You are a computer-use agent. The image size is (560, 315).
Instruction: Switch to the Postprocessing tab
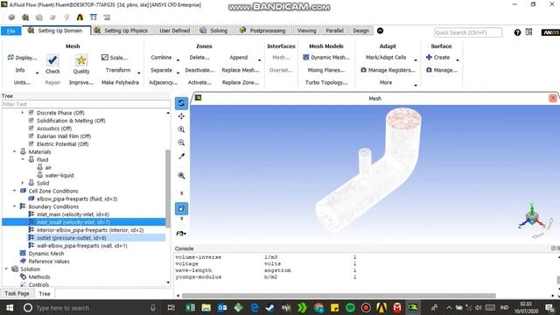pyautogui.click(x=262, y=31)
